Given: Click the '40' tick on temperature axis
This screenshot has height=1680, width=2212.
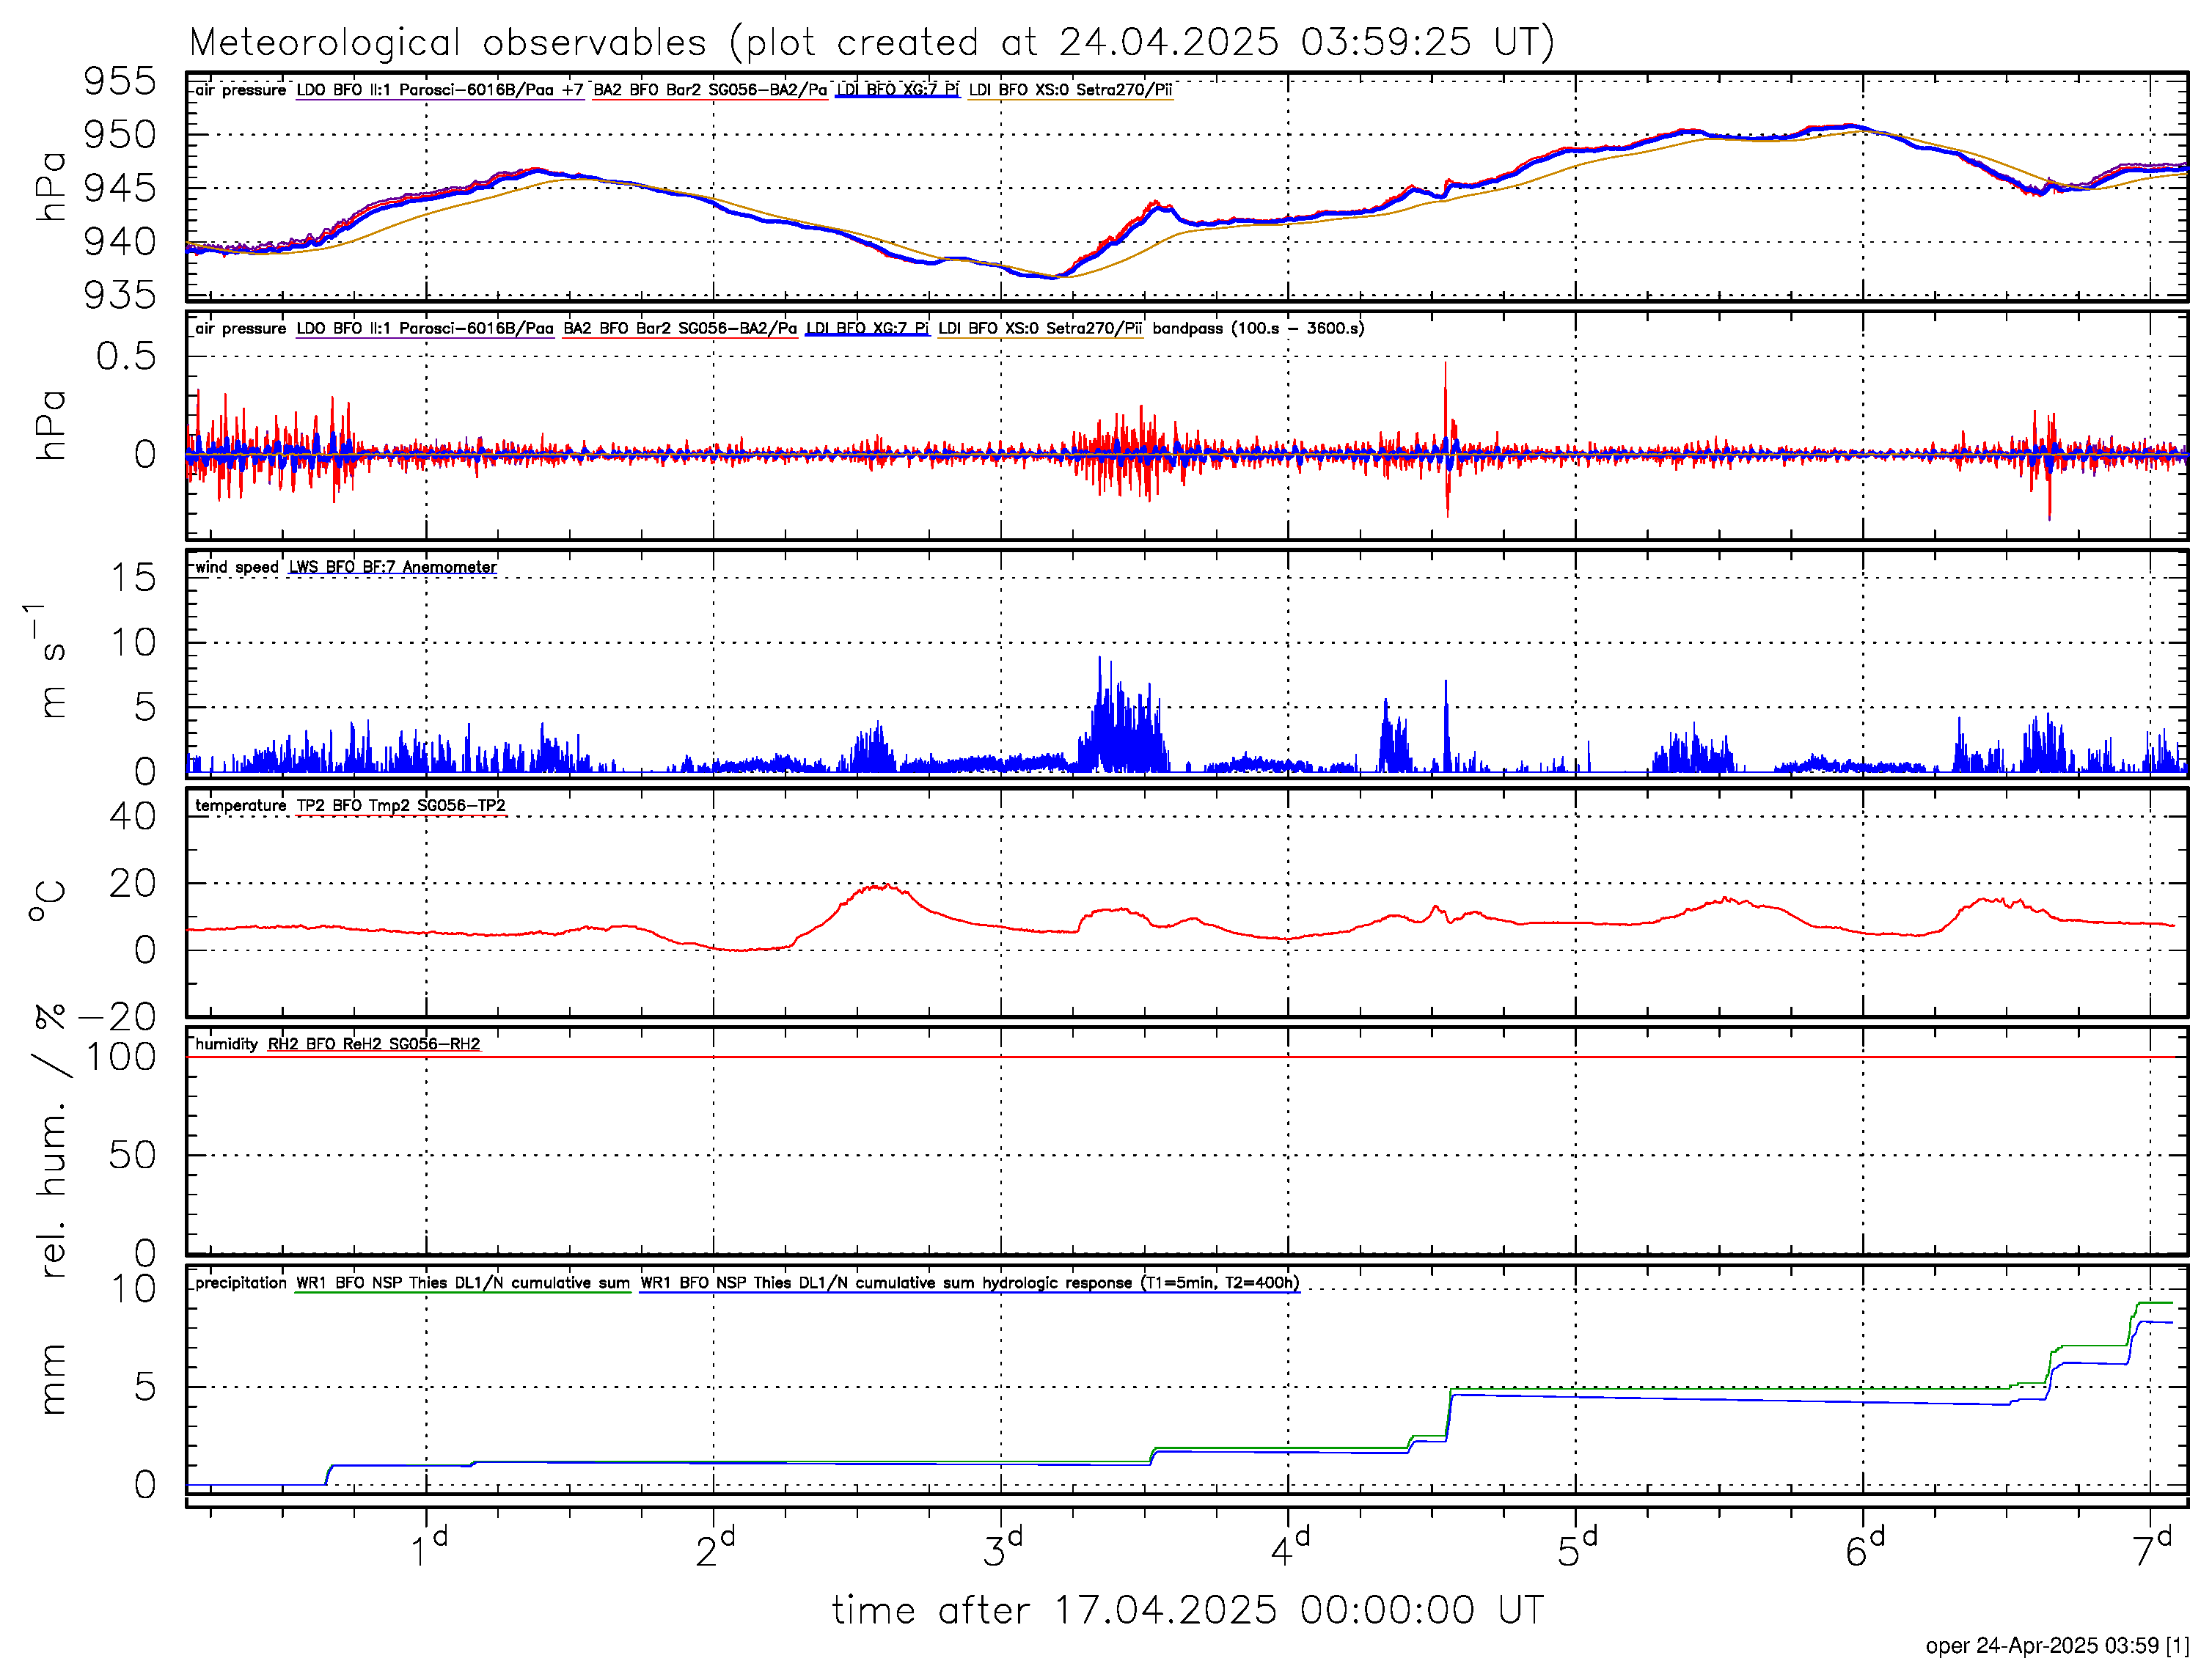Looking at the screenshot, I should [133, 816].
